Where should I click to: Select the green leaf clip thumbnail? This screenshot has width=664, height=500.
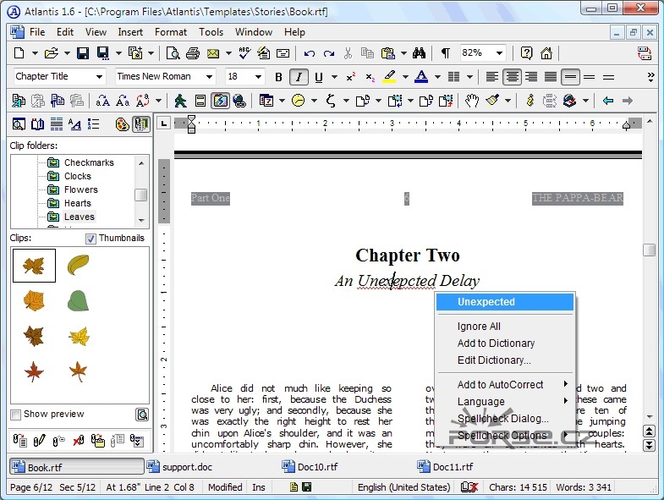tap(79, 301)
